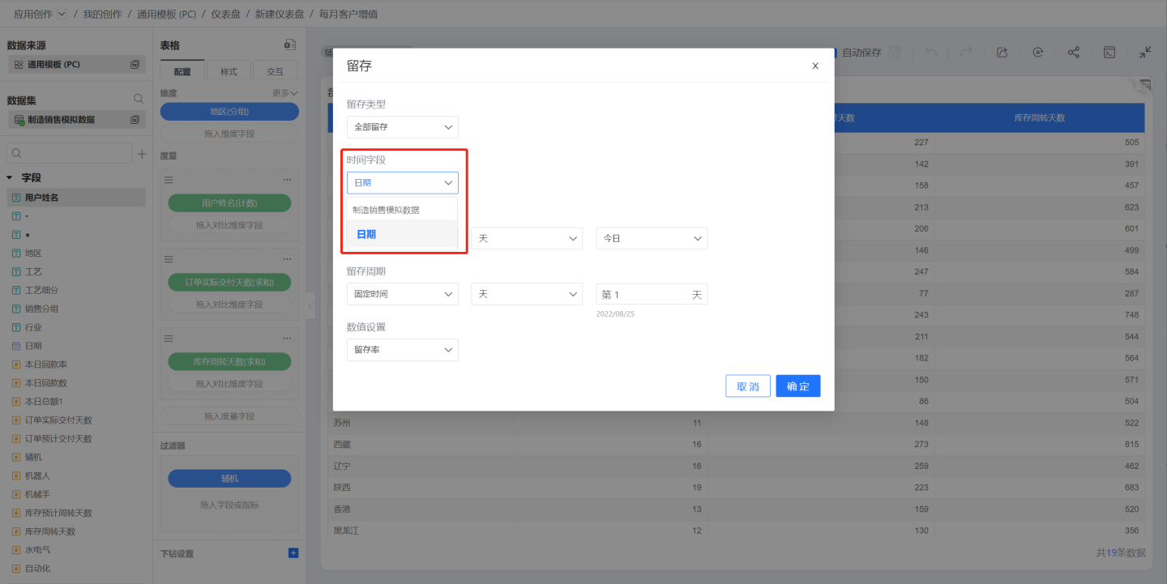The image size is (1167, 584).
Task: Open the console terminal icon
Action: click(x=1109, y=53)
